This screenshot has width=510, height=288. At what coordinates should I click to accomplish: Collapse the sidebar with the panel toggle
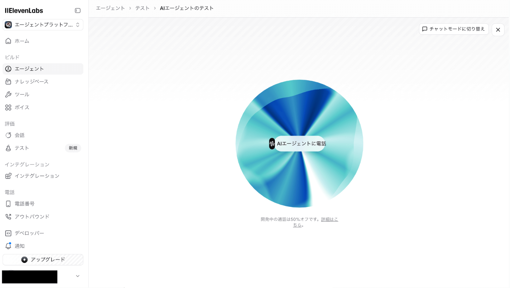(x=78, y=11)
